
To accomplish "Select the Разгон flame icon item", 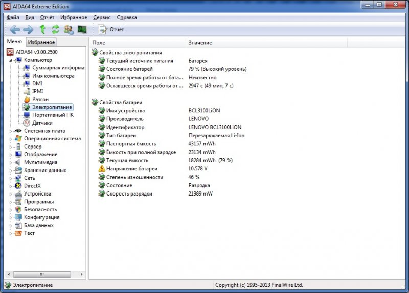I will tap(40, 99).
